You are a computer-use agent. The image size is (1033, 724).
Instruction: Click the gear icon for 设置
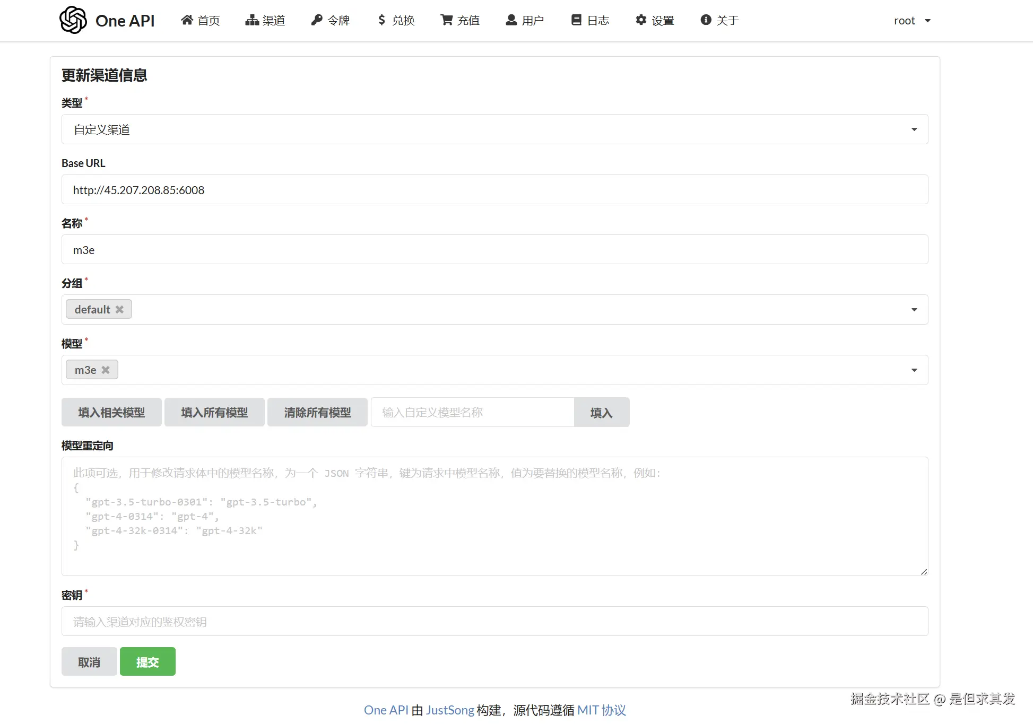tap(641, 20)
